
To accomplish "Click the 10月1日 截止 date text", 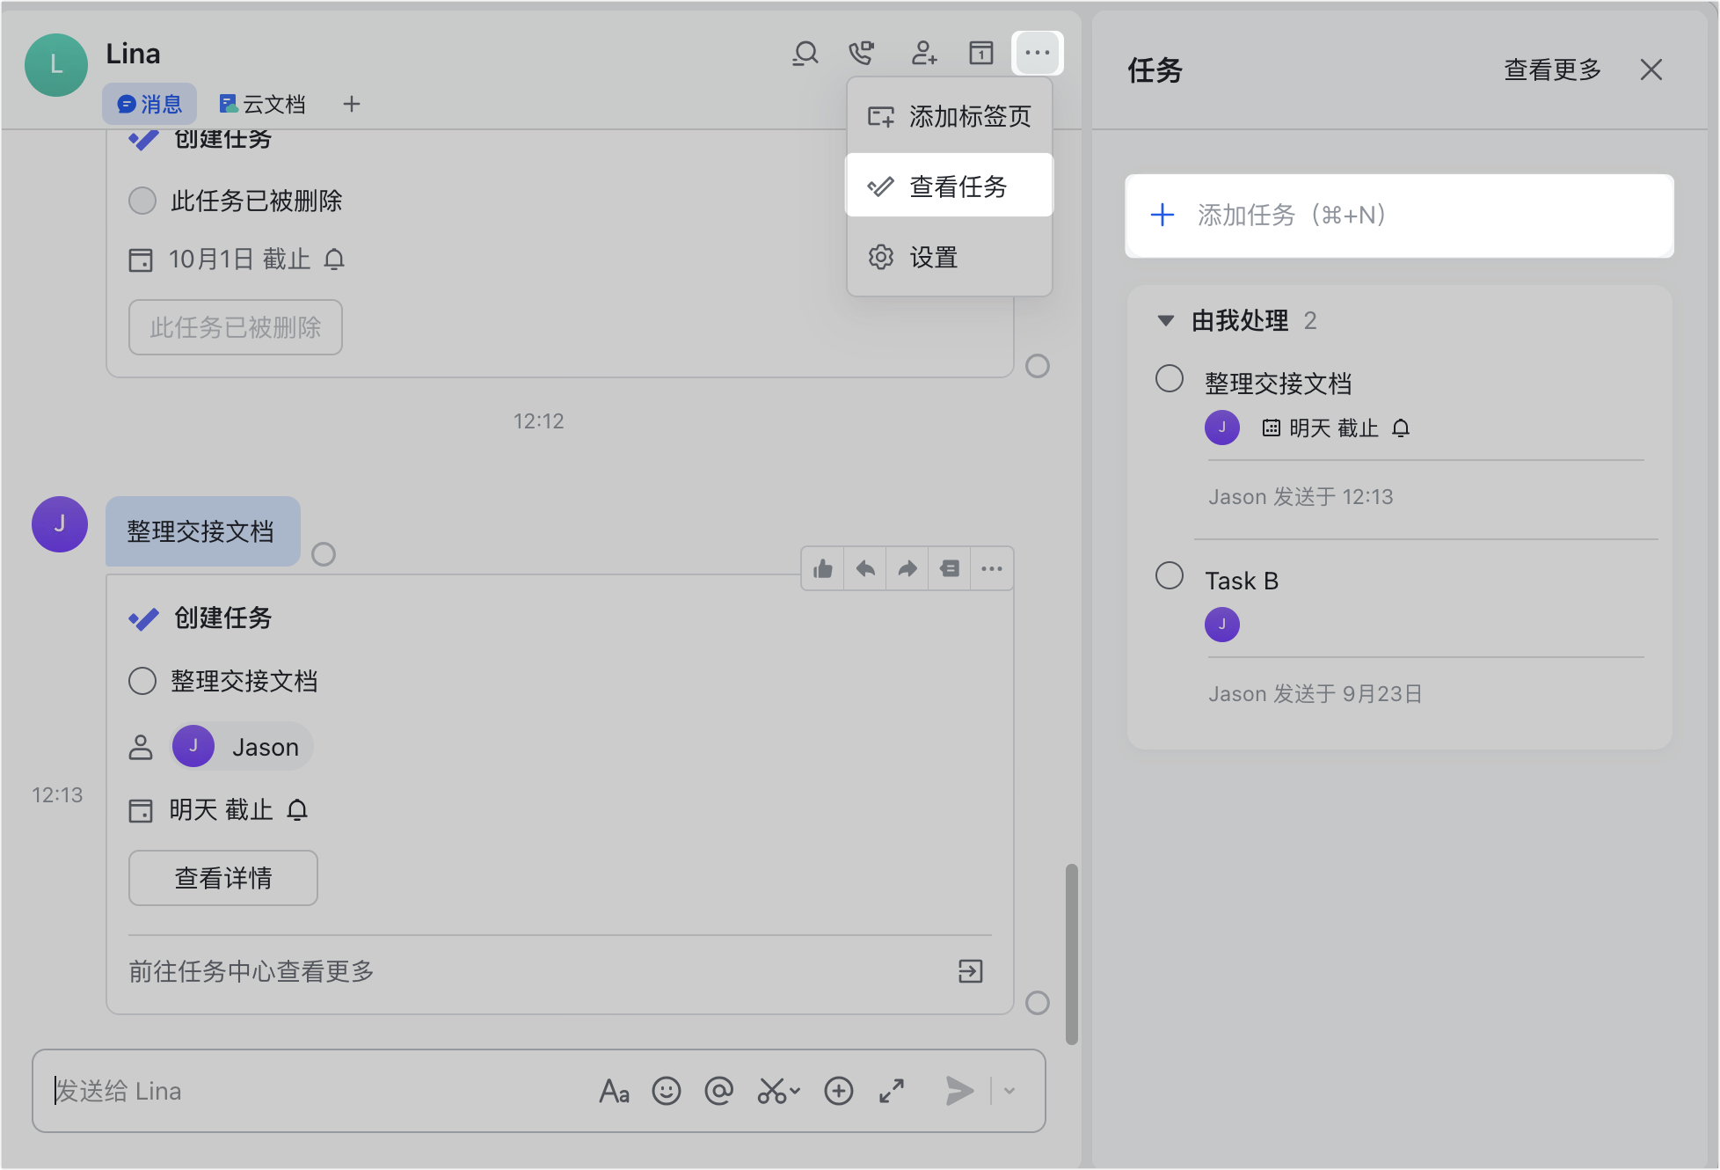I will [239, 260].
